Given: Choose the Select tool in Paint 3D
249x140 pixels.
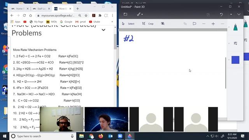Looking at the screenshot, I should (x=128, y=24).
